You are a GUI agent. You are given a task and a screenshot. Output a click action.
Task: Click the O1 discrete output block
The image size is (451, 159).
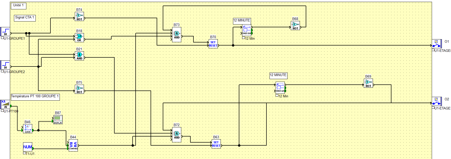coord(437,44)
